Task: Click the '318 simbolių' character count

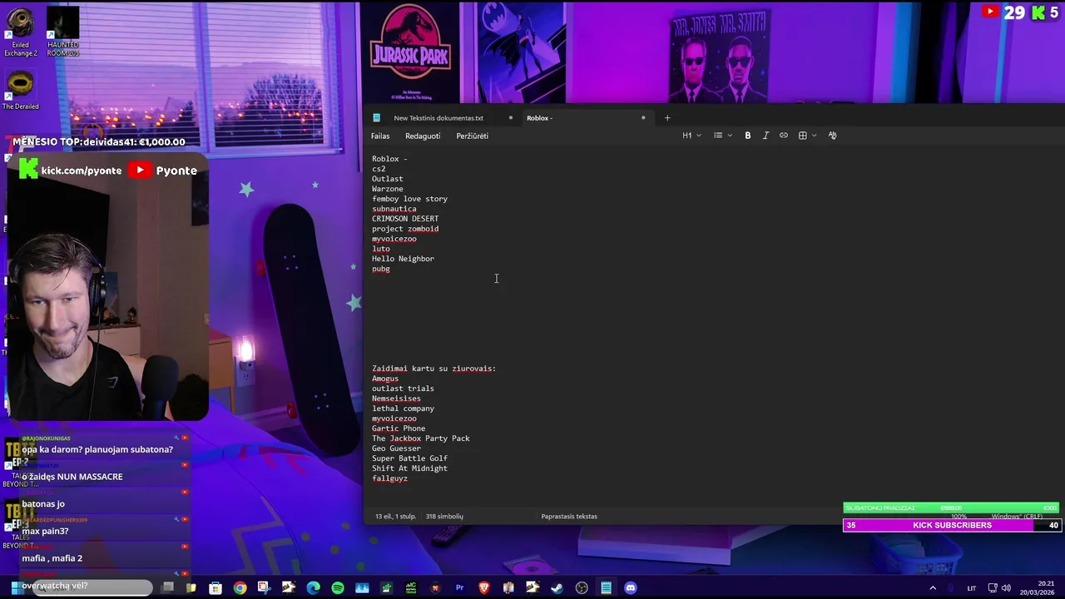Action: click(x=444, y=517)
